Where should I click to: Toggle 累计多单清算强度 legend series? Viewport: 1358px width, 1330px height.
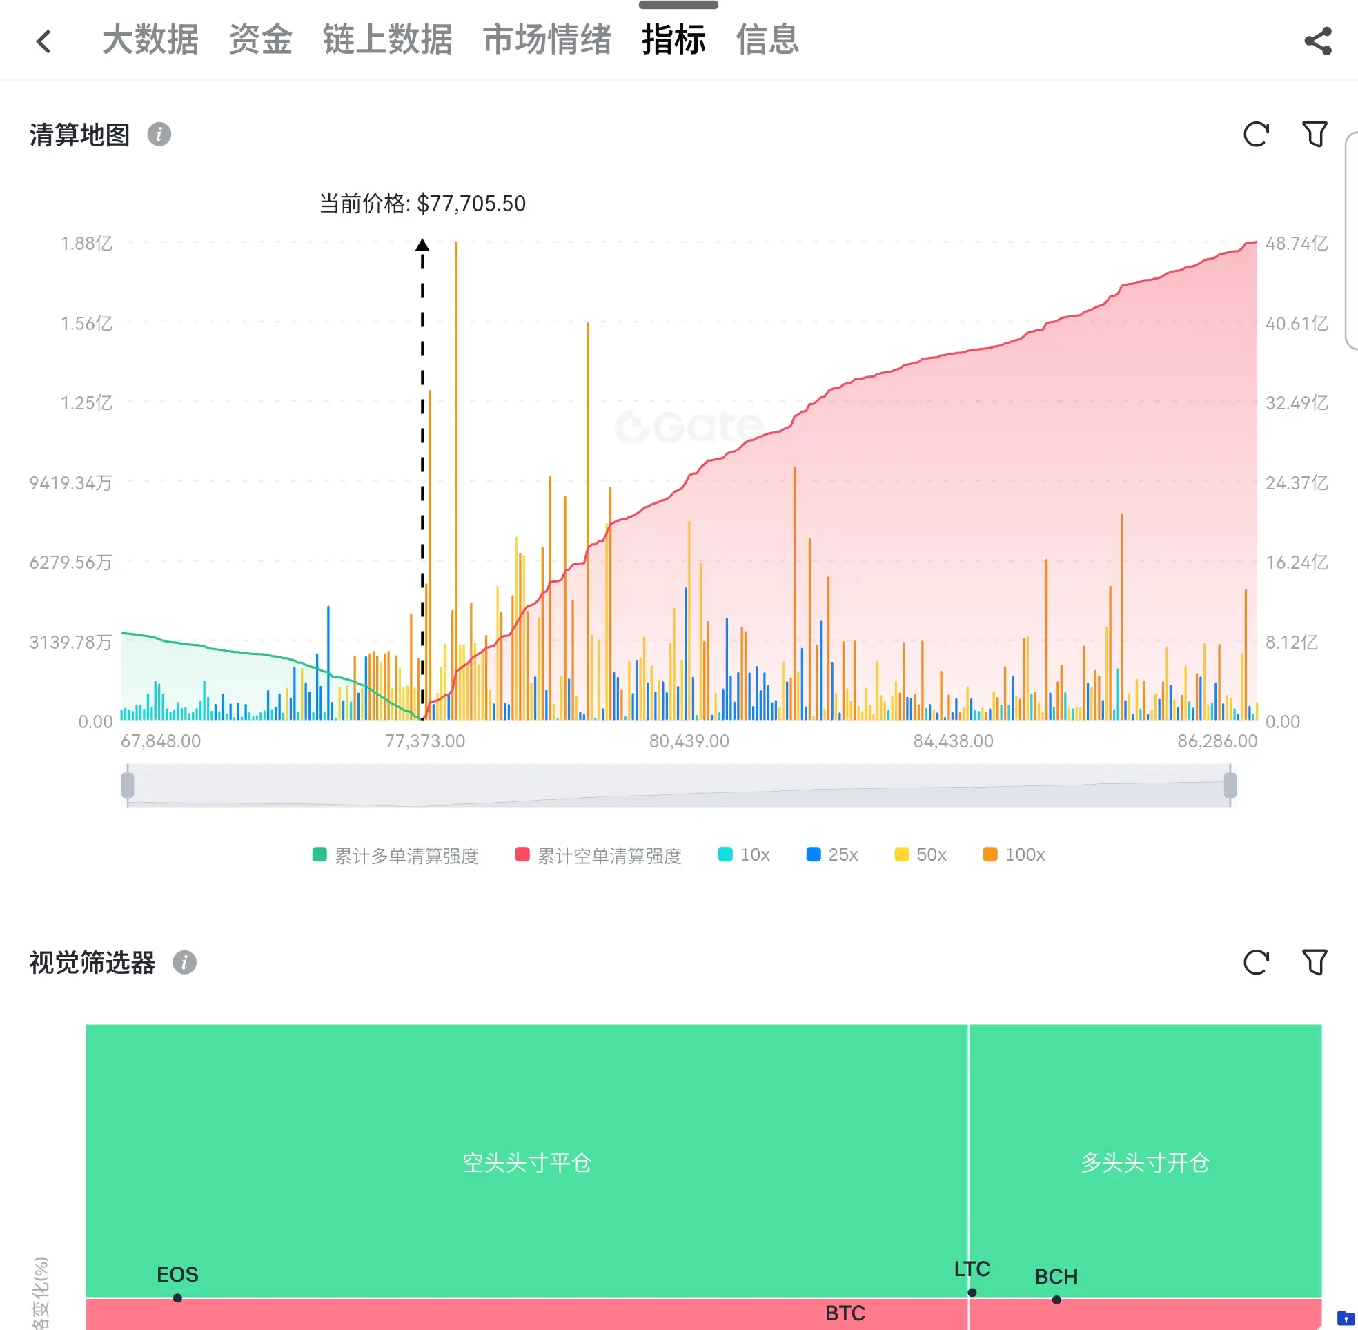pyautogui.click(x=396, y=855)
